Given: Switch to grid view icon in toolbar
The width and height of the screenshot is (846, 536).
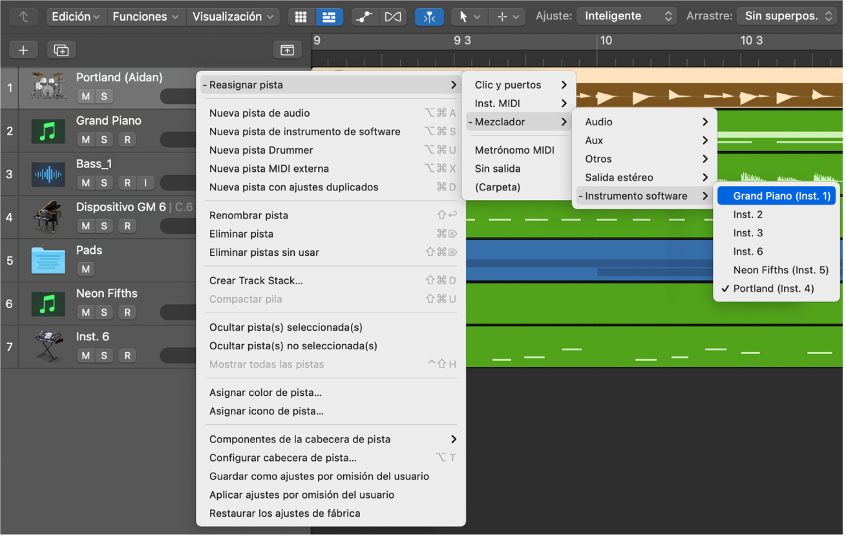Looking at the screenshot, I should (301, 17).
